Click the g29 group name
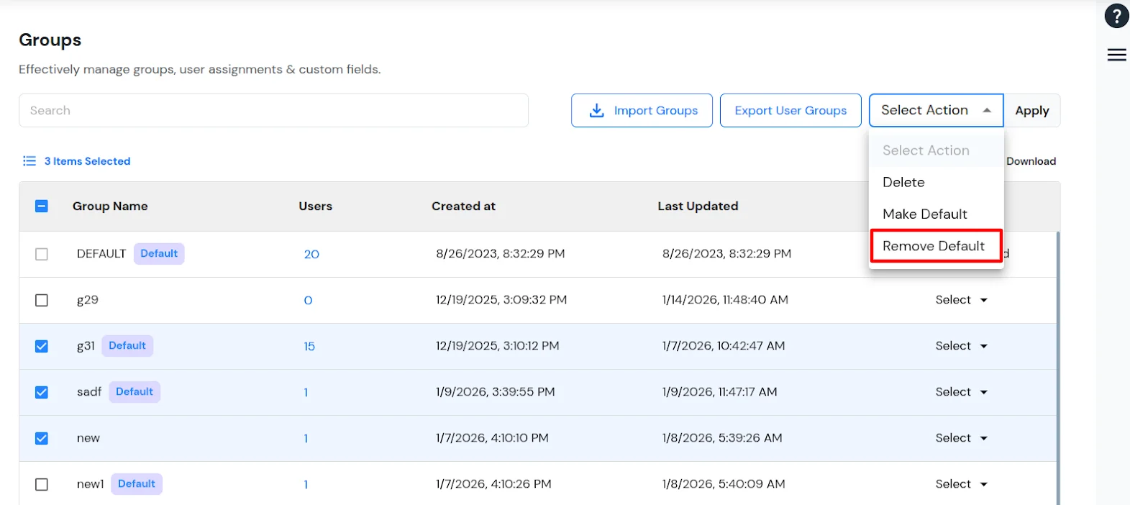 pos(88,300)
